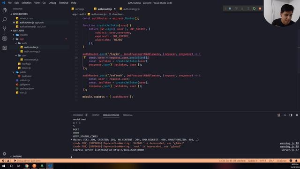Switch to Chrome on the taskbar
The image size is (300, 169).
(27, 166)
